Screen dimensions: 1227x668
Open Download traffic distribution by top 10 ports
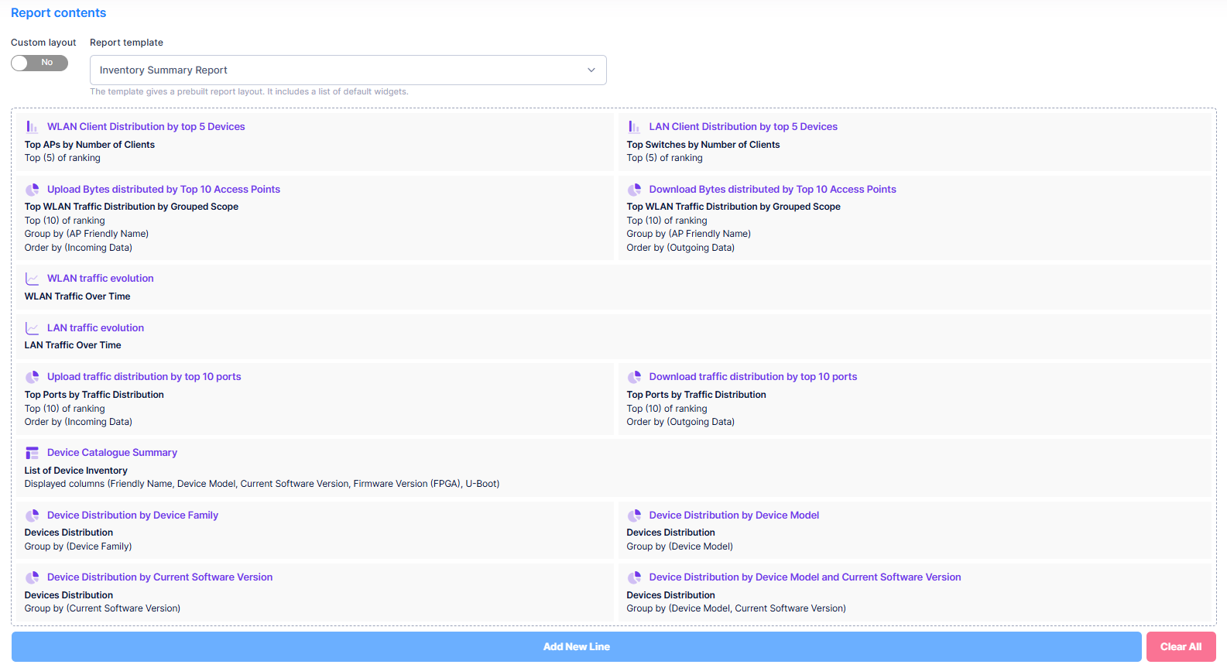(752, 377)
